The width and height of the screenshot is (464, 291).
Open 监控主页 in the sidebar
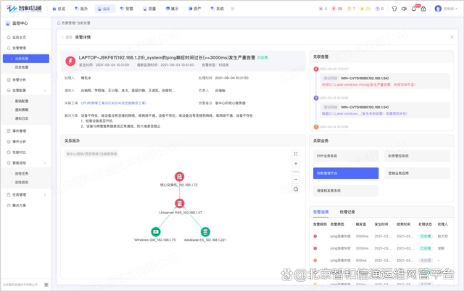pos(20,37)
